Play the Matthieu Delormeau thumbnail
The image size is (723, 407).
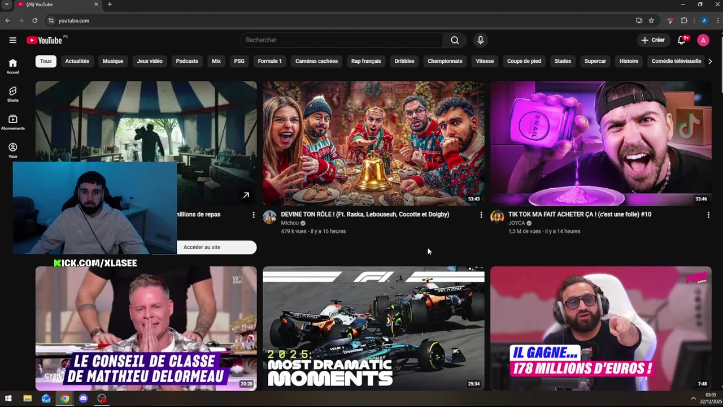coord(146,328)
